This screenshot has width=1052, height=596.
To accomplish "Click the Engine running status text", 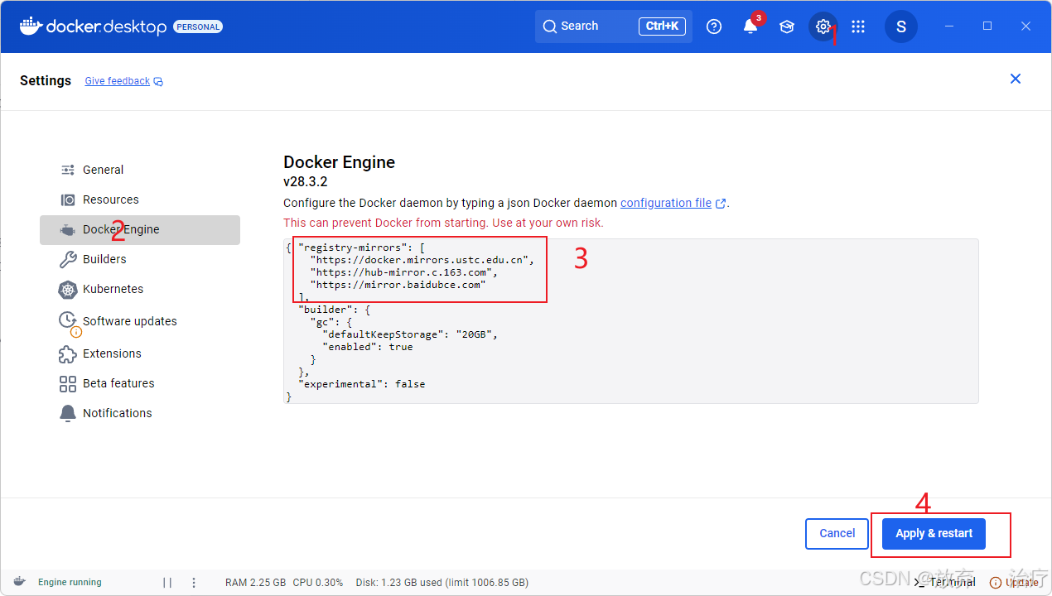I will 70,583.
